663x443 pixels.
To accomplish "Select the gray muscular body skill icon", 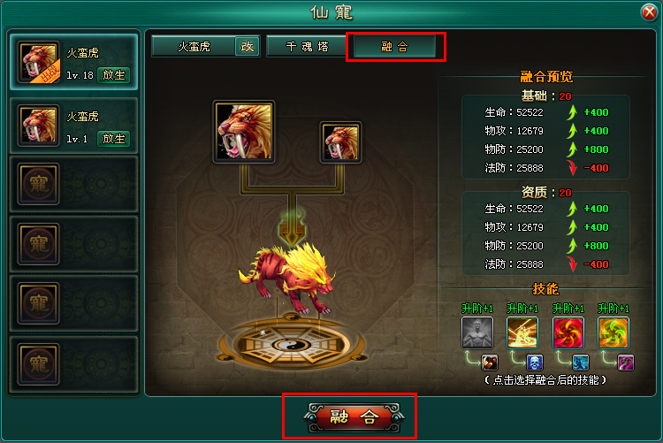I will [x=477, y=332].
